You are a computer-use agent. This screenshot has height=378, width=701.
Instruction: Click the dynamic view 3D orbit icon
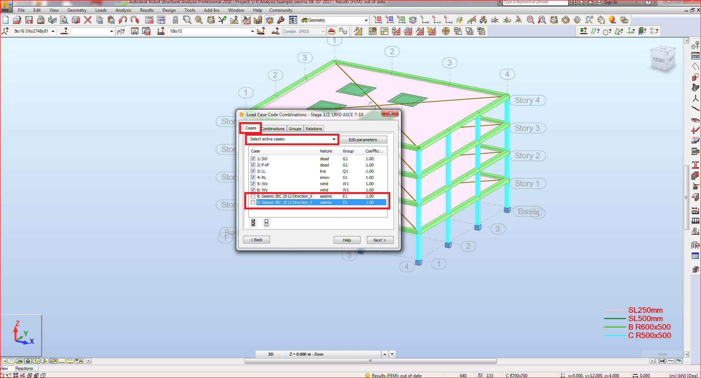566,20
